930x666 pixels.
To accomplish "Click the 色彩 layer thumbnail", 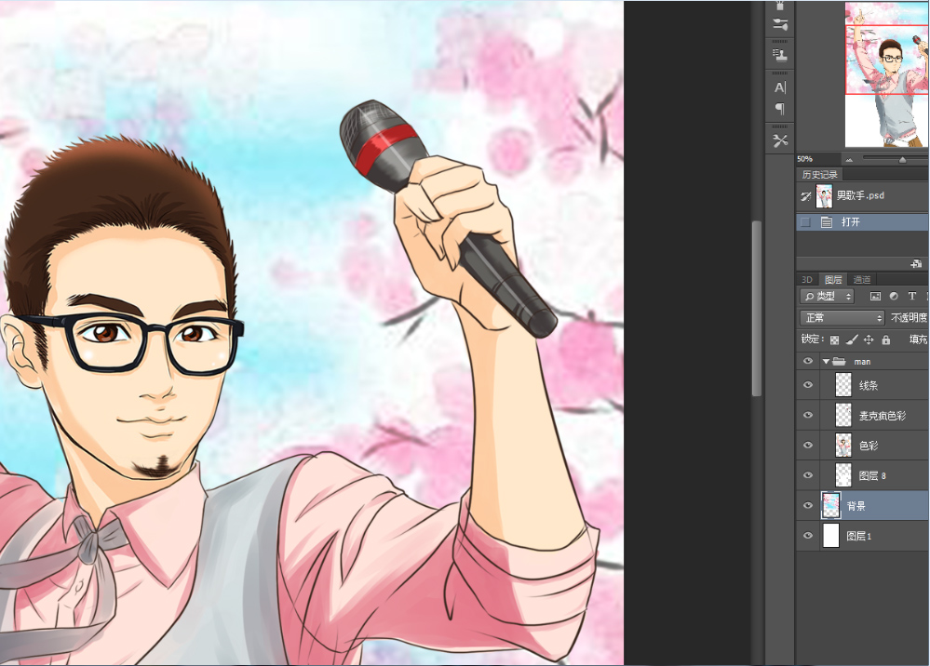I will [843, 446].
